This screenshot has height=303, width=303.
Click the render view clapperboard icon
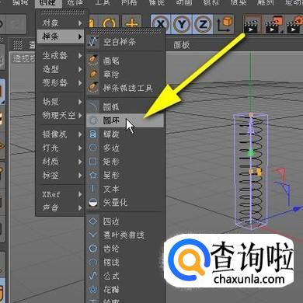pyautogui.click(x=251, y=25)
